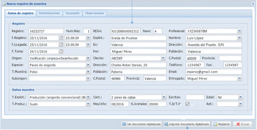Open the F.Registro calendar picker

pos(61,38)
